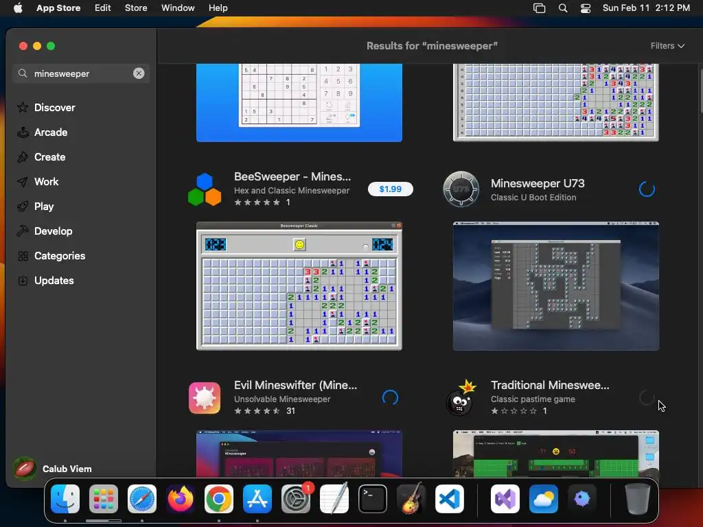Launch Firefox from the Dock
Image resolution: width=703 pixels, height=527 pixels.
click(x=181, y=499)
